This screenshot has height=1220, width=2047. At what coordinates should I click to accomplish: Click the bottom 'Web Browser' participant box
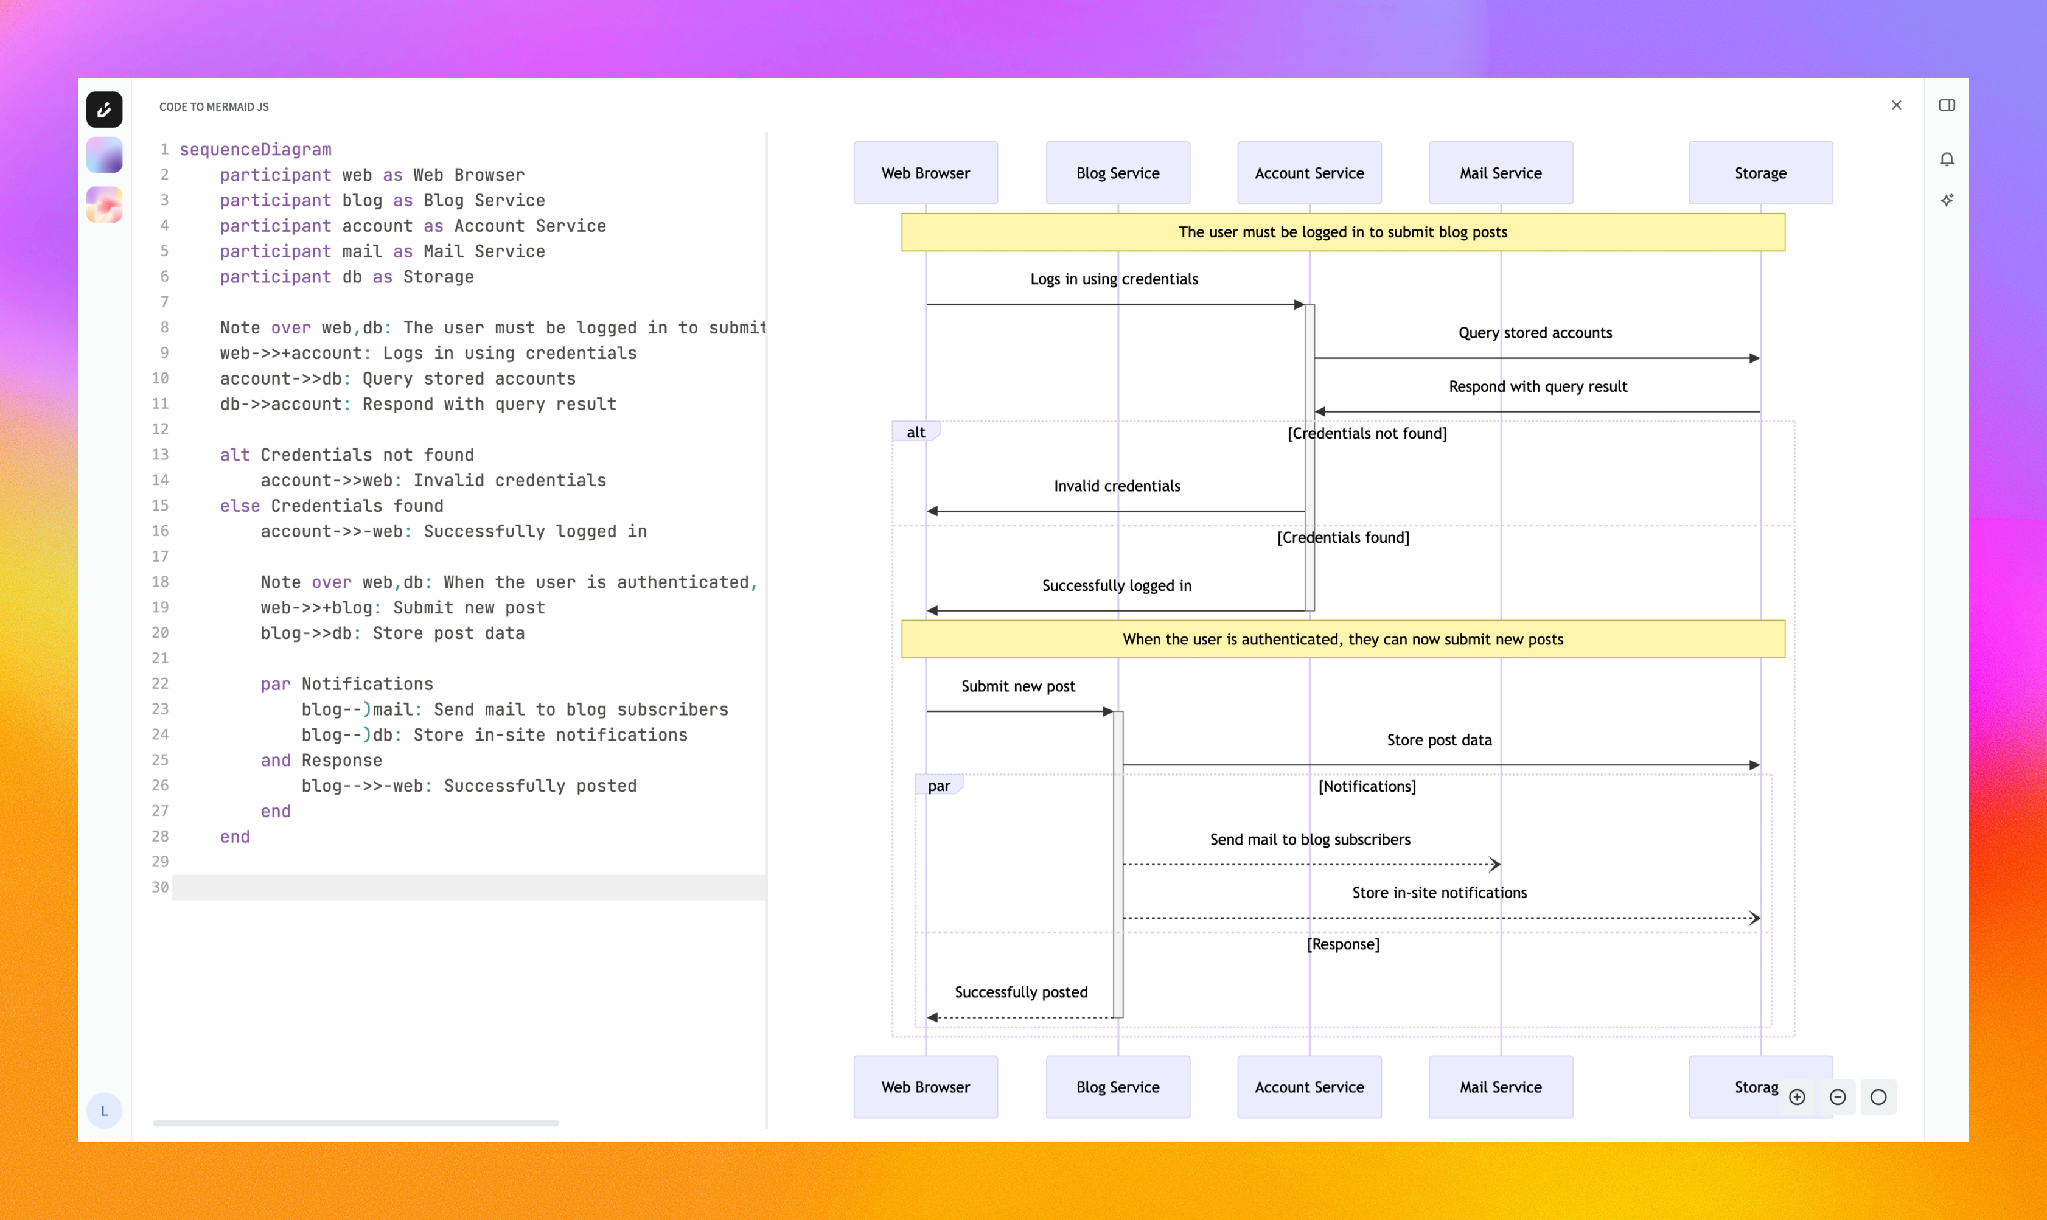pyautogui.click(x=926, y=1087)
